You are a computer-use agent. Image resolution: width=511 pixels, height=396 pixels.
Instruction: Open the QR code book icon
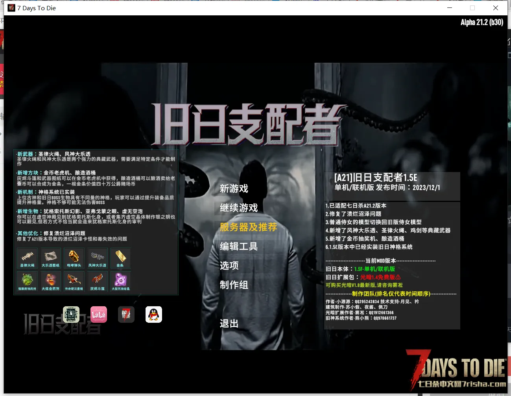pos(71,315)
